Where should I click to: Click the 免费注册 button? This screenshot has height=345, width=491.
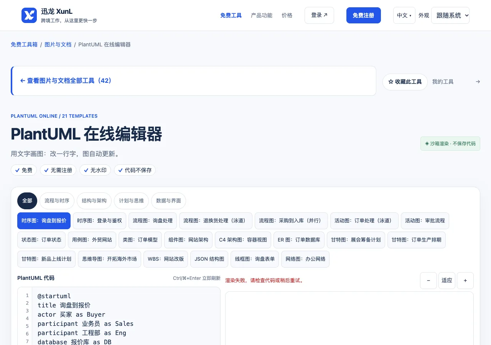(x=363, y=15)
